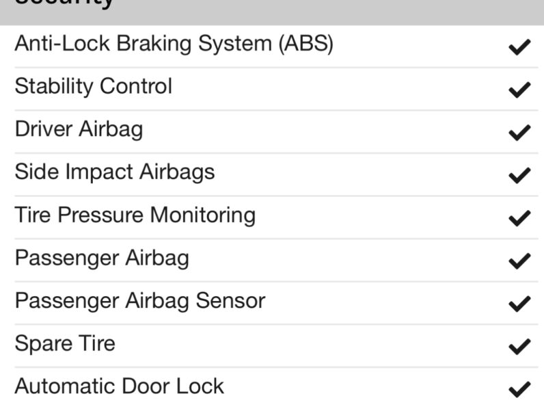Click the Passenger Airbag checkmark icon
This screenshot has height=409, width=544.
(519, 261)
